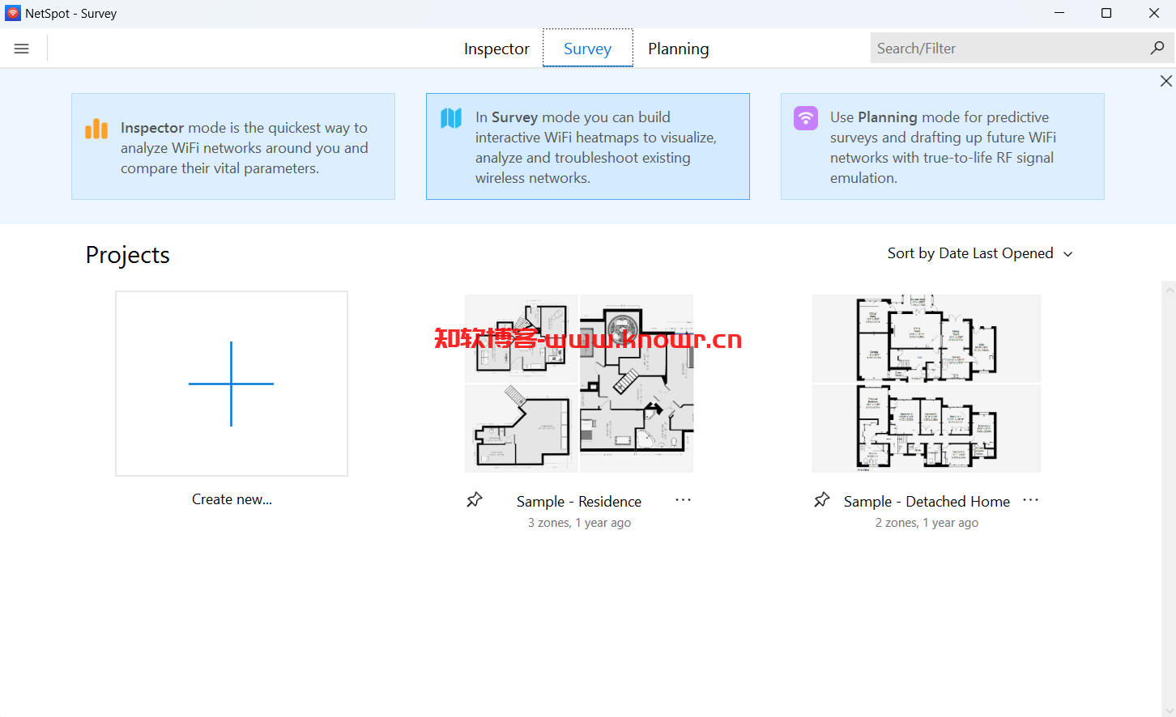1176x717 pixels.
Task: Select the Survey tab
Action: coord(588,49)
